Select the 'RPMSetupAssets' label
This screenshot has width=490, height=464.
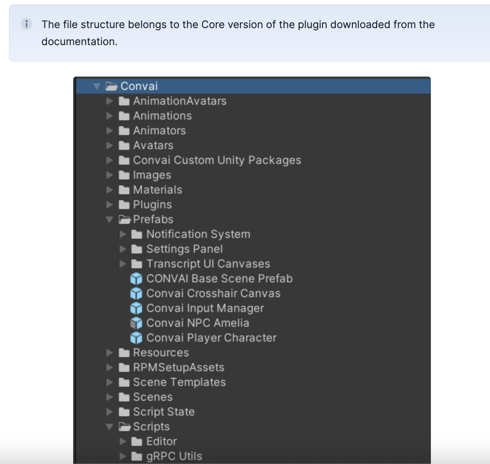[x=179, y=368]
